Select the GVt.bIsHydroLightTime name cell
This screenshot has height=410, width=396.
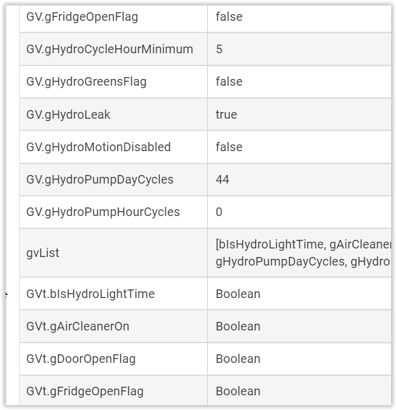tap(114, 294)
